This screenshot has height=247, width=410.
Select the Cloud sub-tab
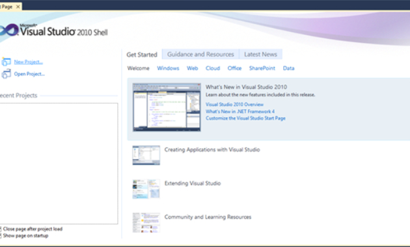213,68
